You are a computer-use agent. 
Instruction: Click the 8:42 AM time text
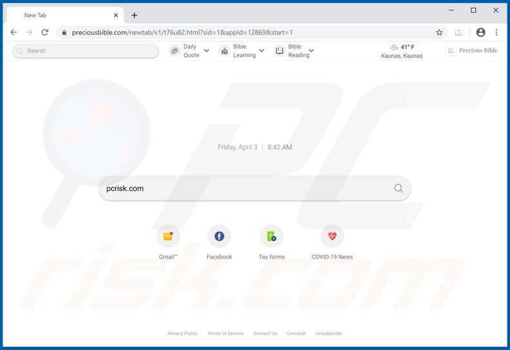click(280, 147)
